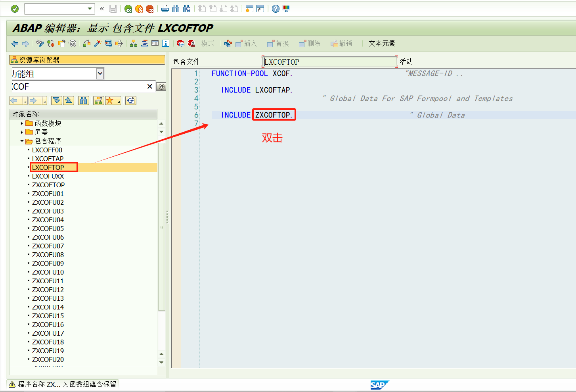Click the Find binoculars icon in the top toolbar
This screenshot has height=392, width=576.
click(176, 9)
